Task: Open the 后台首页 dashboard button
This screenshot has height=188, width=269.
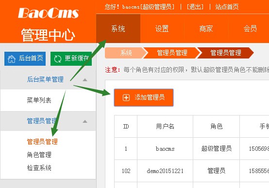Action: coord(25,58)
